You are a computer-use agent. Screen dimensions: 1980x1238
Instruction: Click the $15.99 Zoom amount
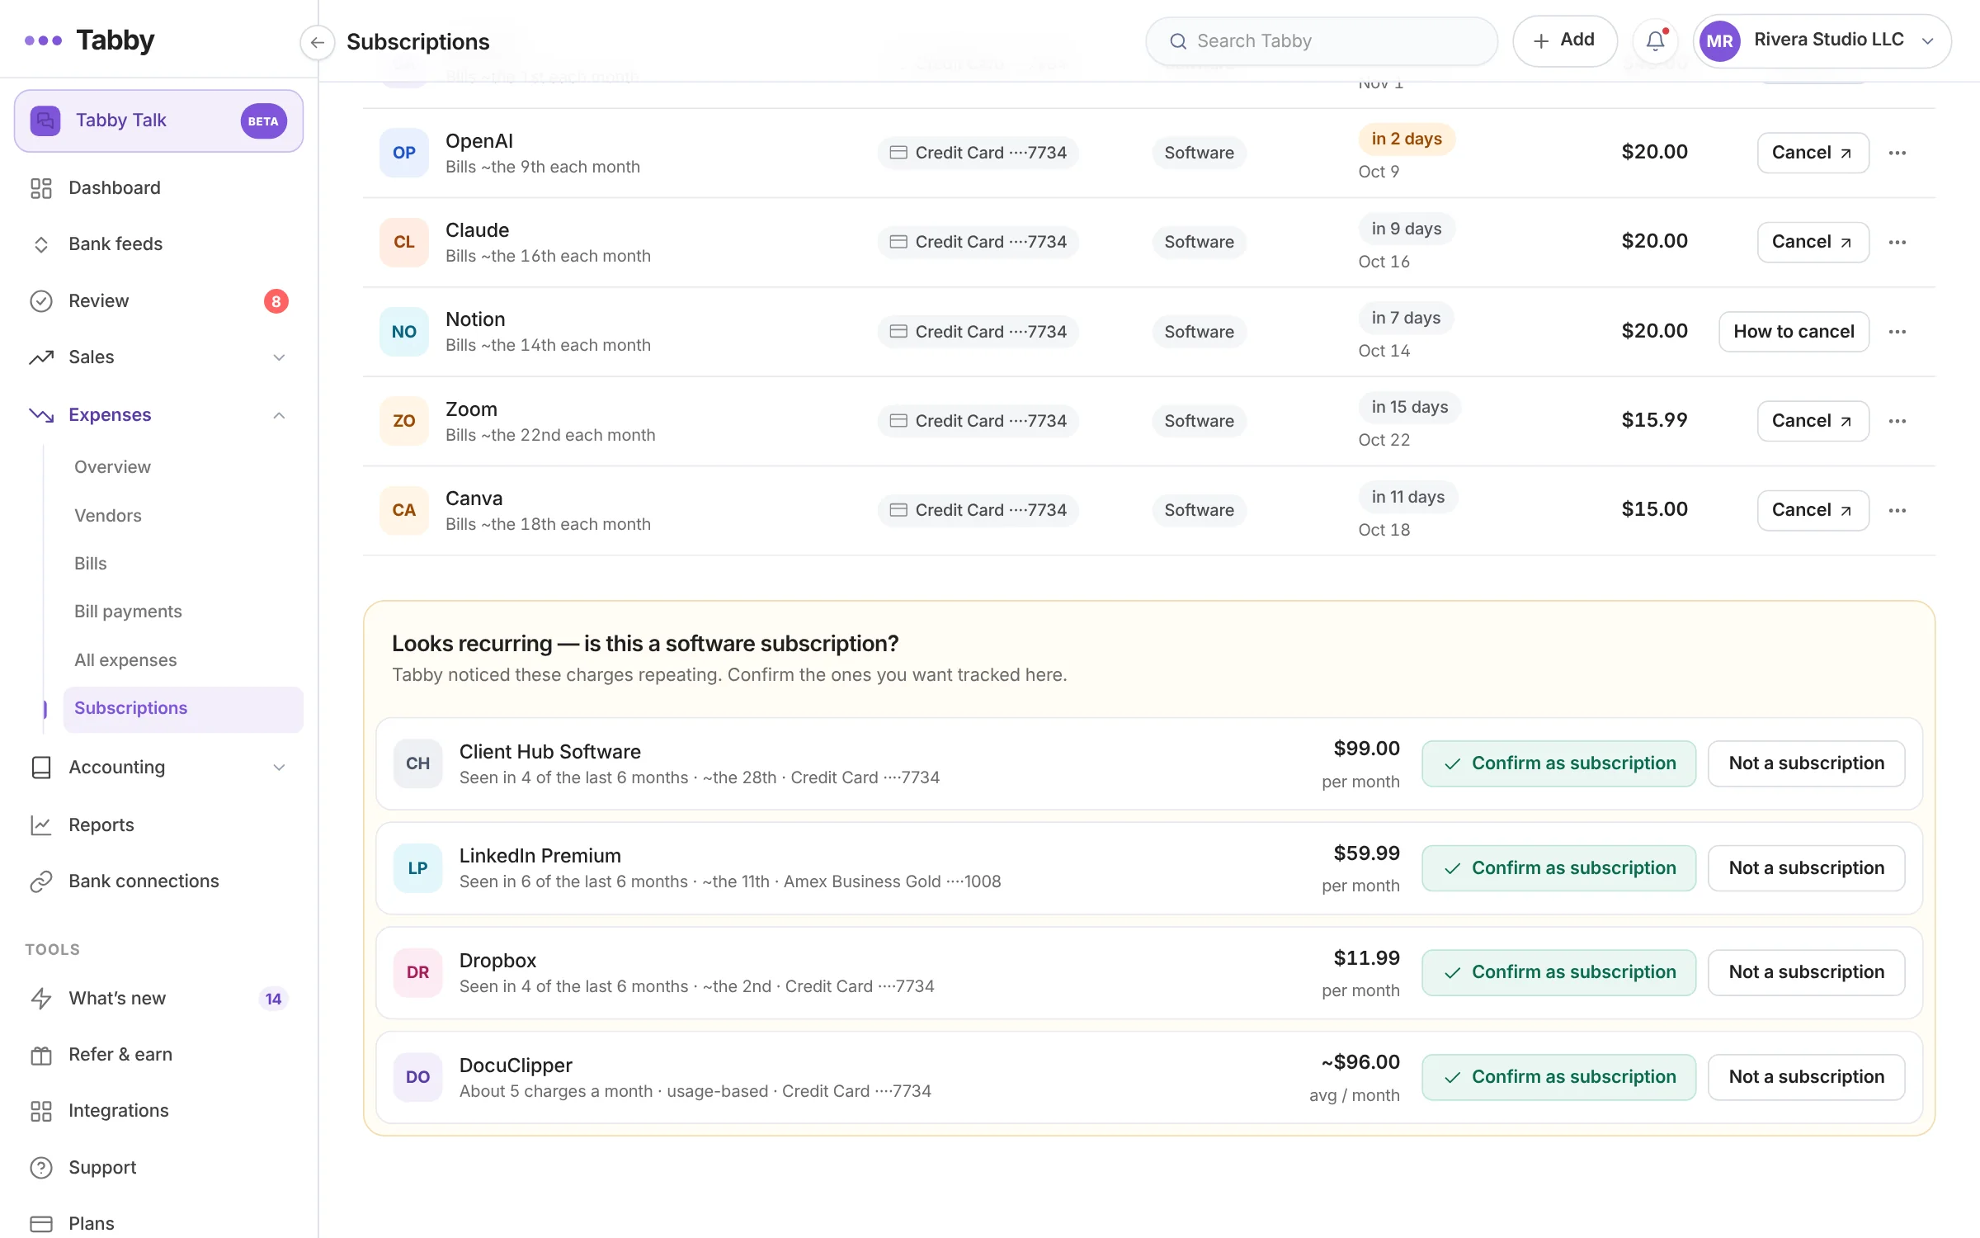(1654, 420)
